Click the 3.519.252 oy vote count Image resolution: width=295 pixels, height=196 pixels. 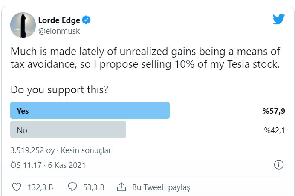click(x=33, y=150)
